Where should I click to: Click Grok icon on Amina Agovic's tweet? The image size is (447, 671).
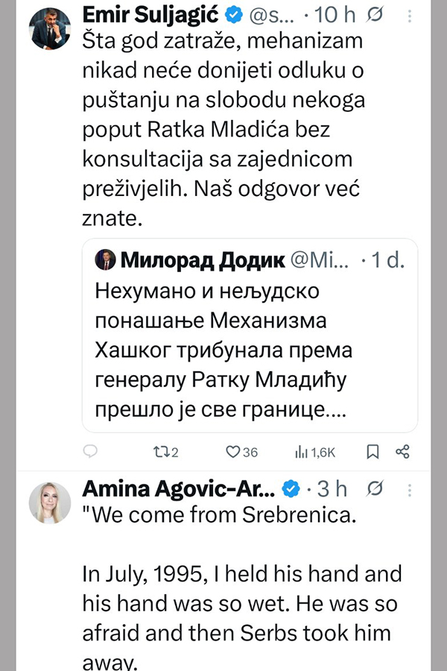point(376,488)
